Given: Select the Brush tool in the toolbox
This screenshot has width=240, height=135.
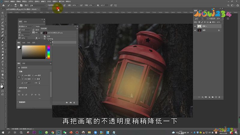Looking at the screenshot, I should coord(2,39).
